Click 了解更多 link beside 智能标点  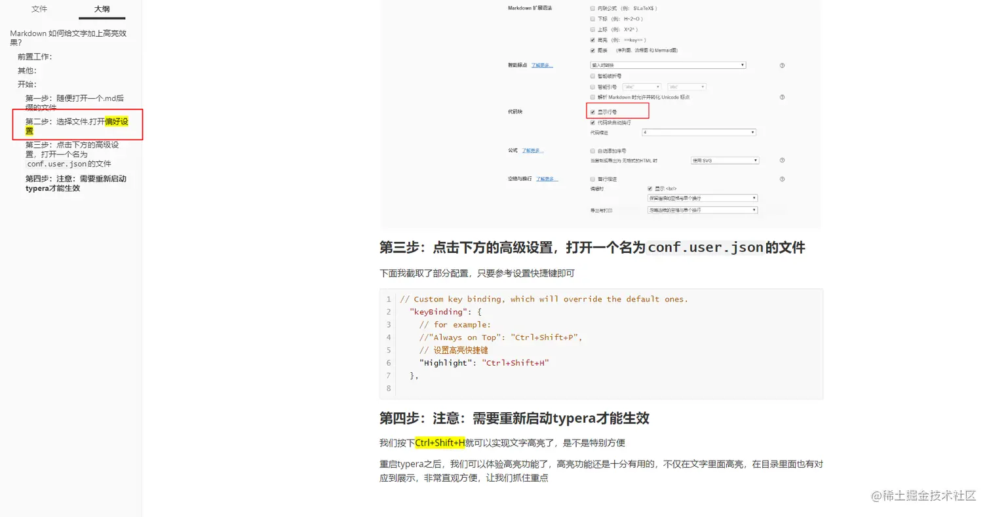tap(541, 66)
